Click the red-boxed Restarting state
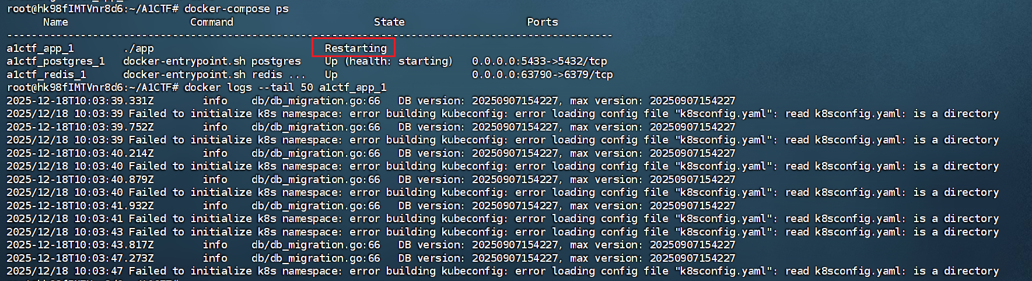The image size is (1032, 281). click(x=355, y=48)
